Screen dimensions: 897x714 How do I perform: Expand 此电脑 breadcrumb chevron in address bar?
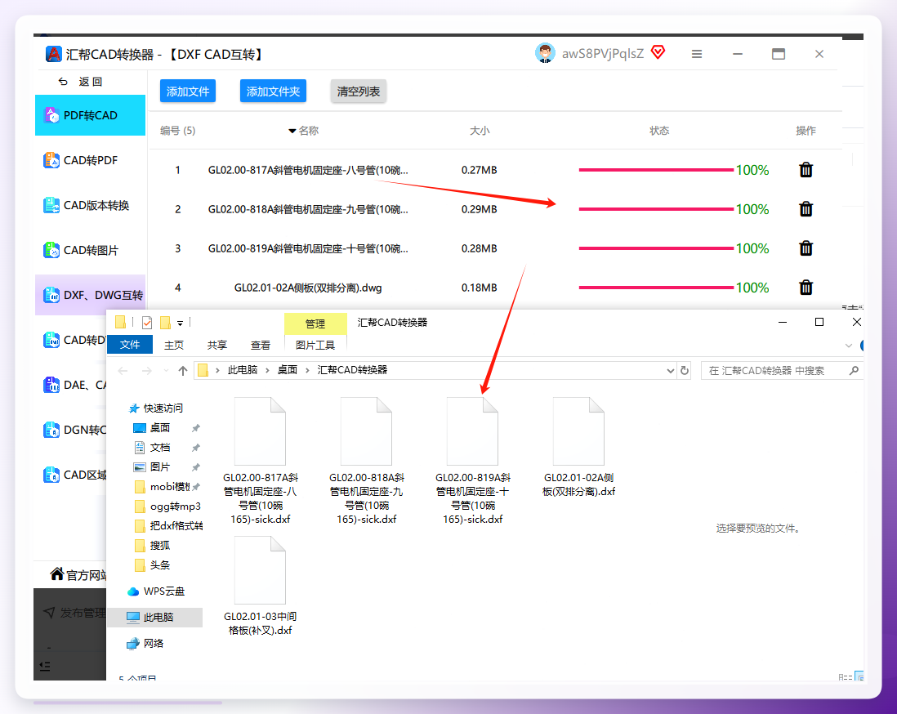coord(267,371)
